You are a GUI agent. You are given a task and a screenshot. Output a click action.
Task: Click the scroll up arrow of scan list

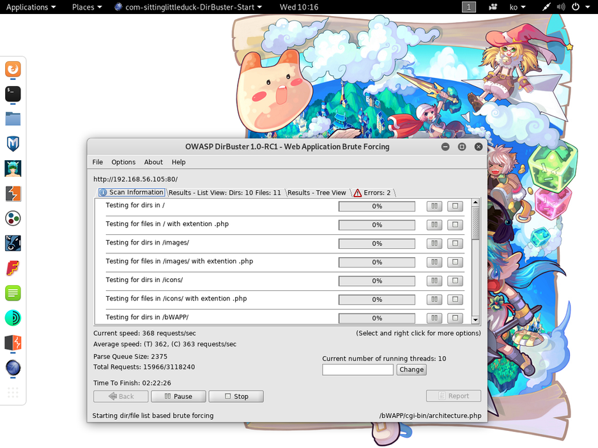pos(475,202)
